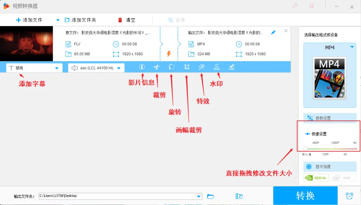The image size is (361, 205).
Task: Open the alarm clock scheduled task icon
Action: [x=349, y=196]
